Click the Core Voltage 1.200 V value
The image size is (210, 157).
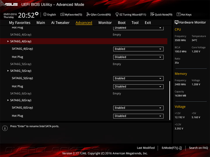click(x=196, y=51)
